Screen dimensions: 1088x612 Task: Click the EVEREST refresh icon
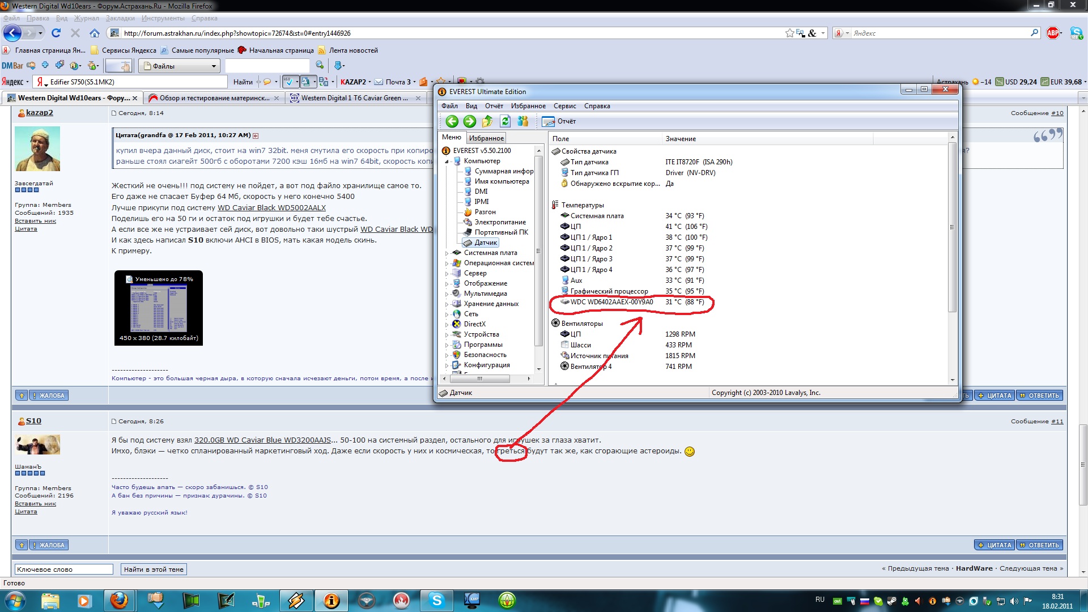point(505,121)
